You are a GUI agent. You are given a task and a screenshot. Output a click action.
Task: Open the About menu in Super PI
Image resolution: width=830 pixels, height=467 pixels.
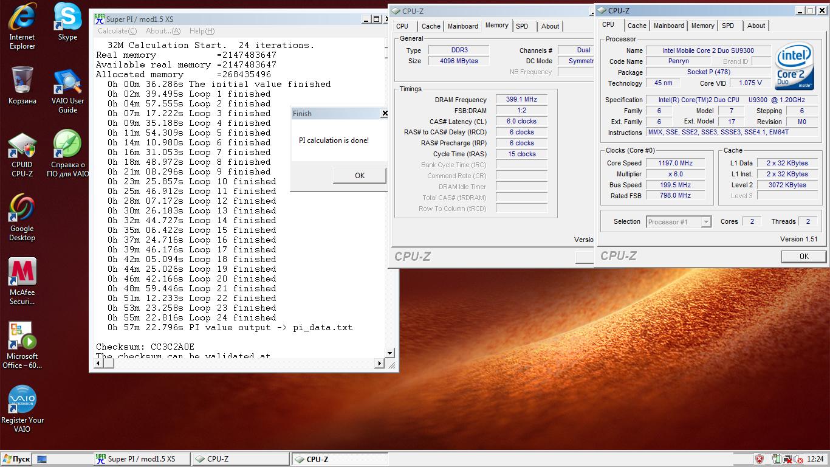(x=163, y=31)
